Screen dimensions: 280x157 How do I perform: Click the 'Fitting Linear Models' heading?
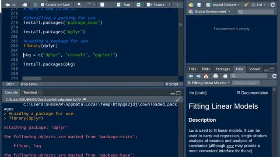click(223, 106)
